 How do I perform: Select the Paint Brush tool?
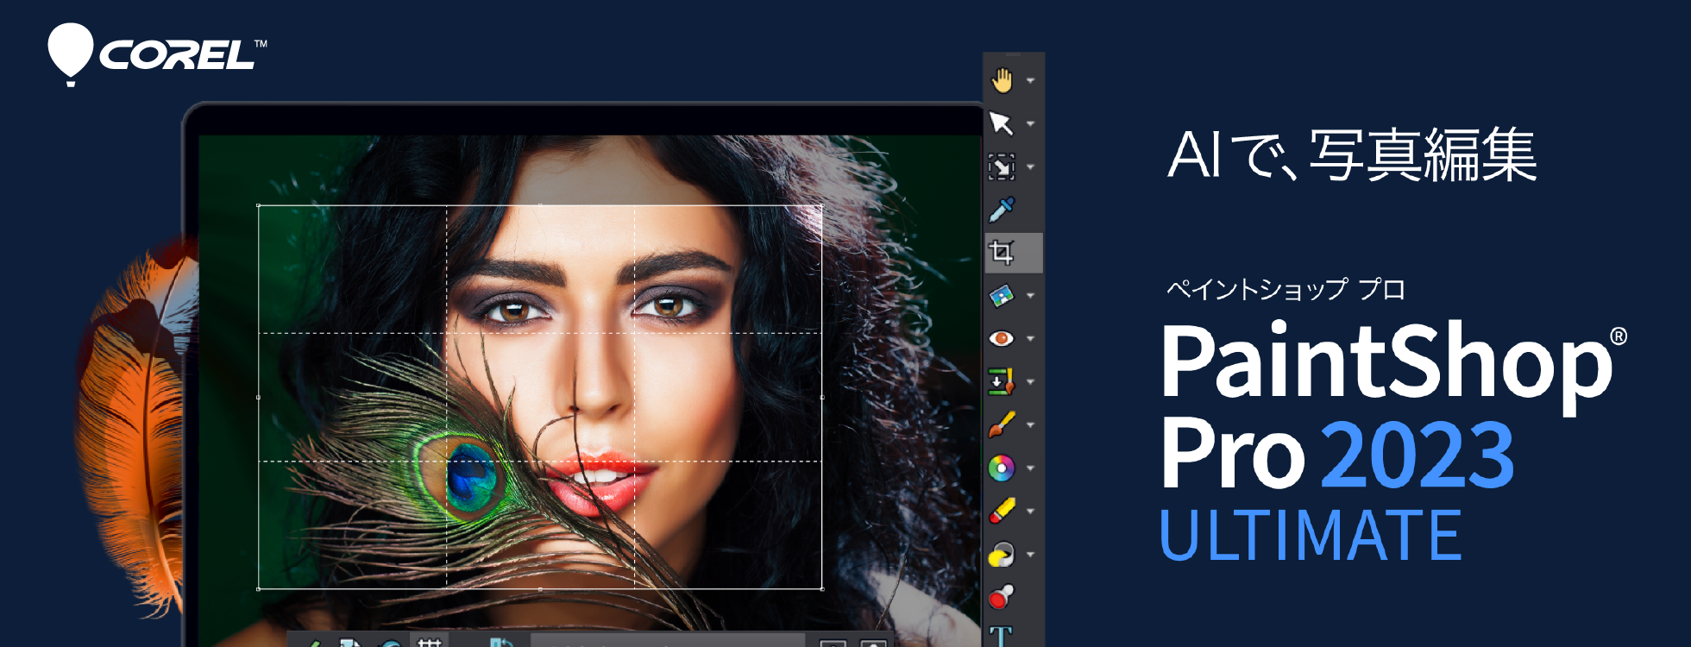click(1002, 424)
